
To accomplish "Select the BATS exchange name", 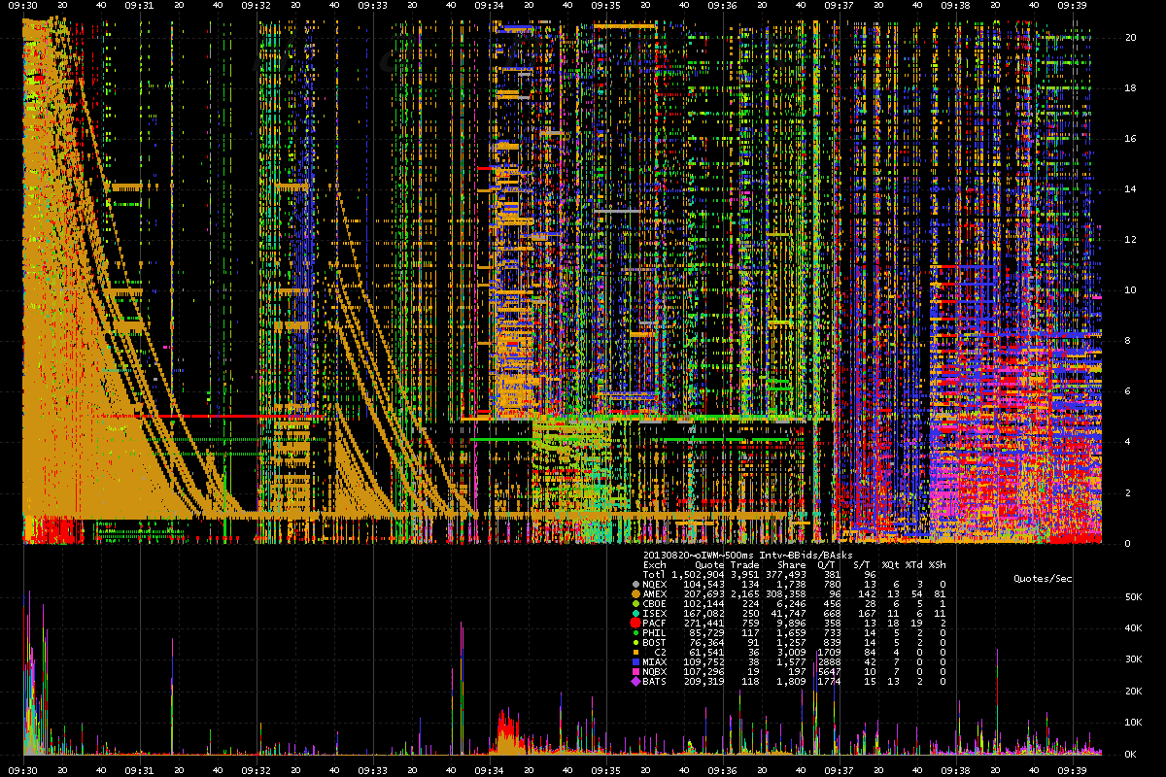I will pyautogui.click(x=655, y=681).
